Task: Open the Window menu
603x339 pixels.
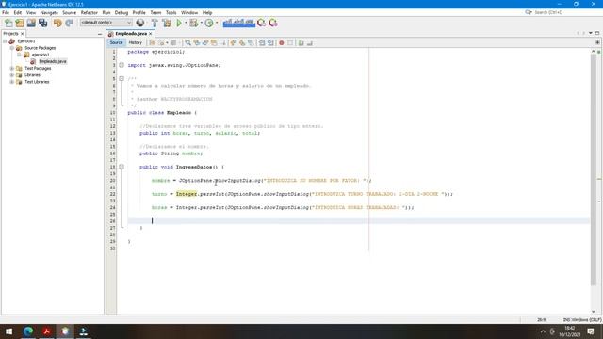Action: pyautogui.click(x=189, y=12)
